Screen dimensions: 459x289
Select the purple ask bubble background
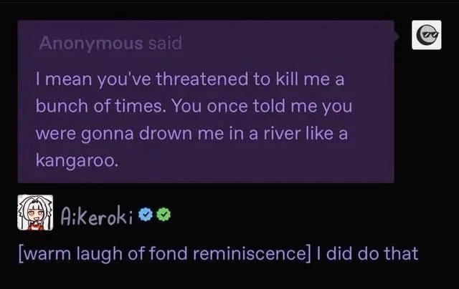pyautogui.click(x=206, y=102)
